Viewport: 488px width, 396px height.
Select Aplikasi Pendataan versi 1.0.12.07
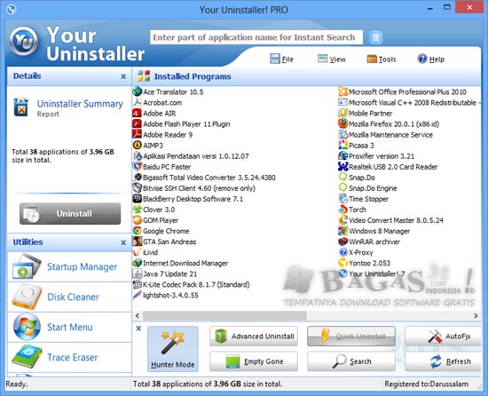point(191,156)
